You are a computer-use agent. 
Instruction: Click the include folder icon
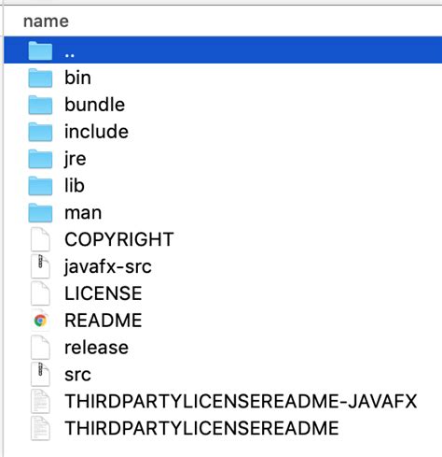point(40,132)
